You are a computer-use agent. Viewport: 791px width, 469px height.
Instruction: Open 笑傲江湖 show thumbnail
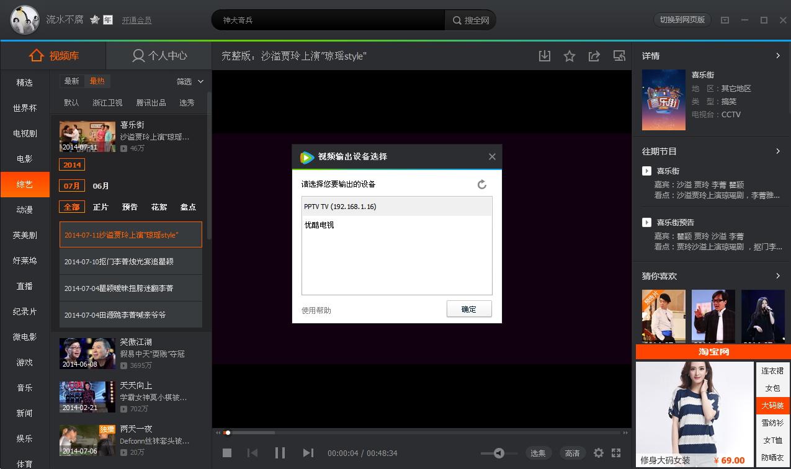[87, 354]
